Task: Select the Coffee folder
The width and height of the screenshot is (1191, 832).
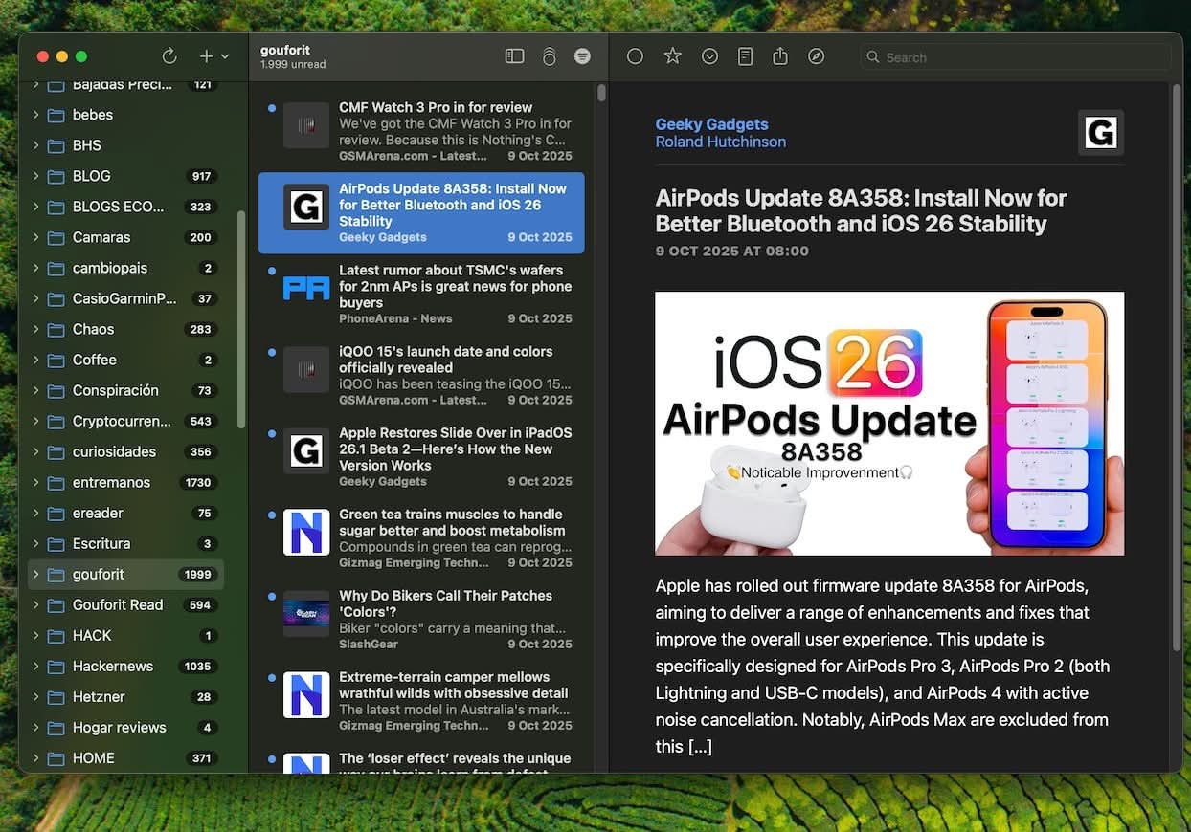Action: coord(95,361)
